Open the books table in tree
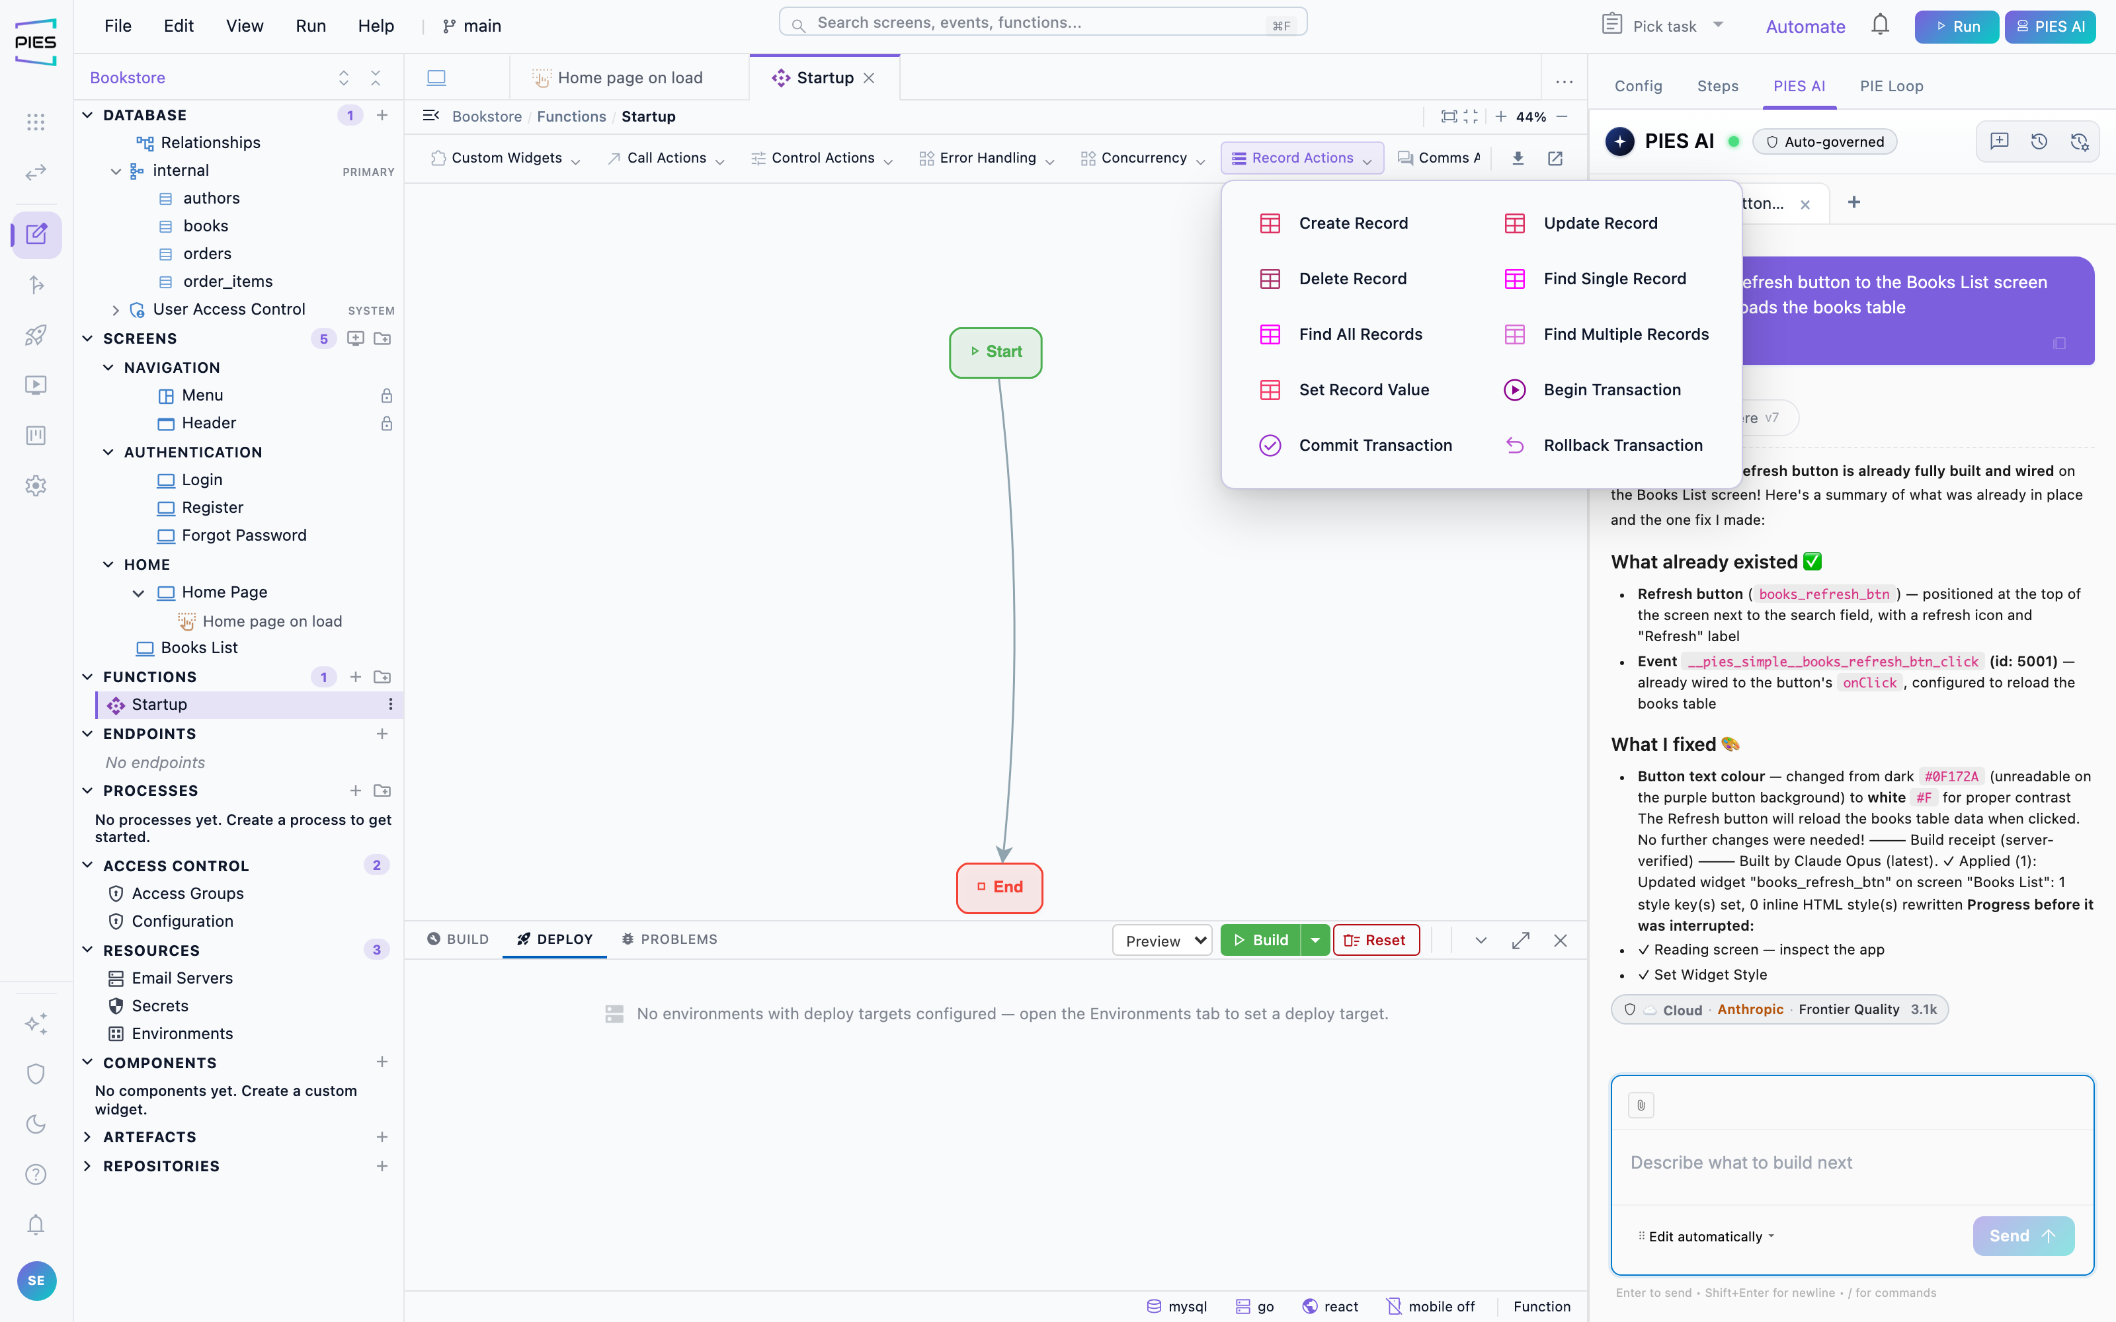This screenshot has height=1322, width=2116. [x=206, y=227]
